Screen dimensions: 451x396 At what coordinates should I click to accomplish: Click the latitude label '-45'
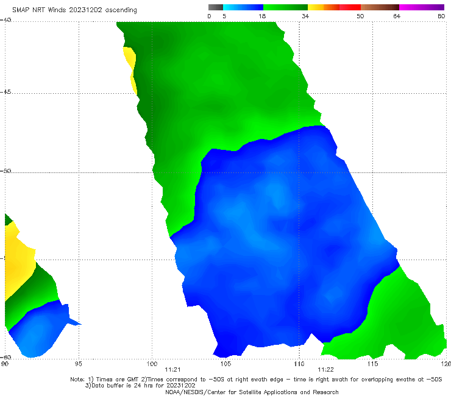(x=5, y=92)
